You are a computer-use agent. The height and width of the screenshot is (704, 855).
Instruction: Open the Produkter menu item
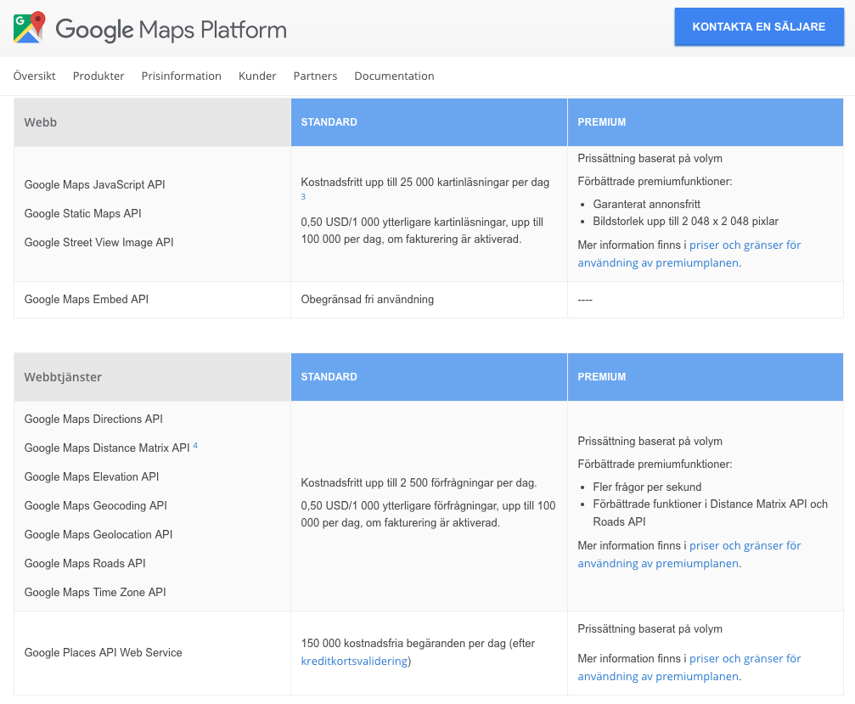[98, 76]
